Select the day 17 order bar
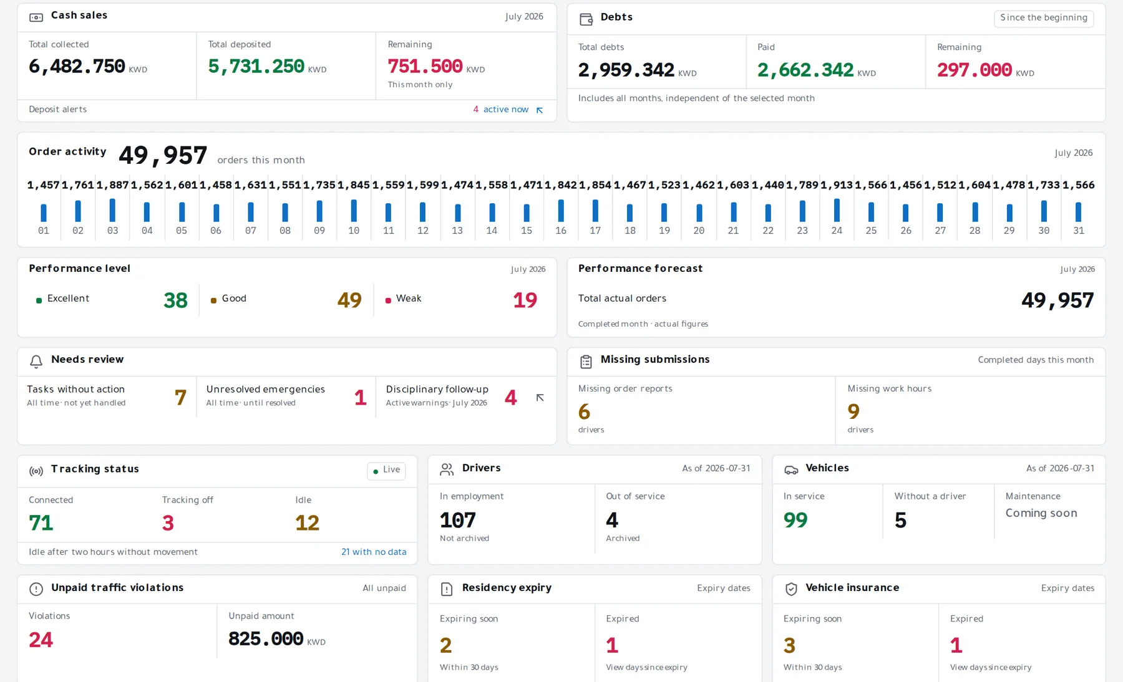The width and height of the screenshot is (1123, 682). tap(595, 211)
